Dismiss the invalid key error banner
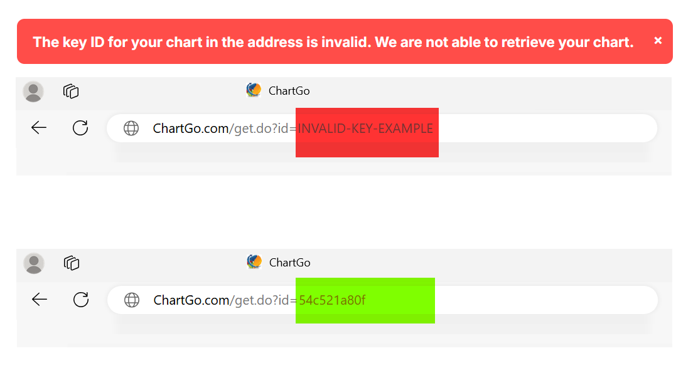Image resolution: width=698 pixels, height=368 pixels. (658, 40)
